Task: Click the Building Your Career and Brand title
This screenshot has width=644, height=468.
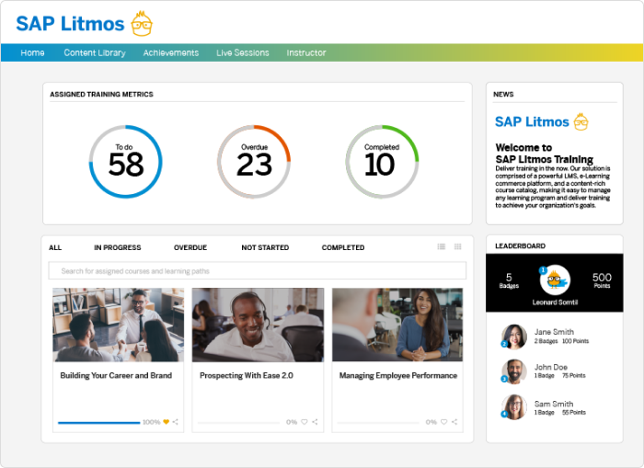Action: pos(116,375)
